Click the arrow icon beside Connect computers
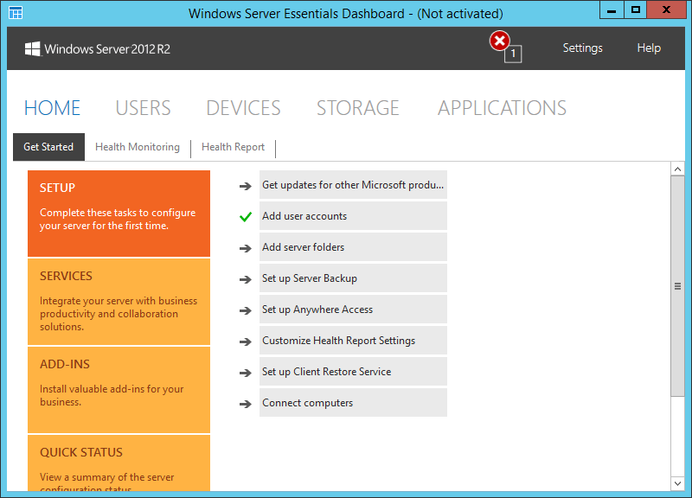 point(245,402)
